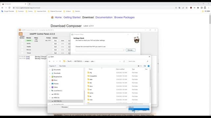Image resolution: width=211 pixels, height=118 pixels.
Task: Click the file list horizontal scrollbar
Action: tap(115, 104)
